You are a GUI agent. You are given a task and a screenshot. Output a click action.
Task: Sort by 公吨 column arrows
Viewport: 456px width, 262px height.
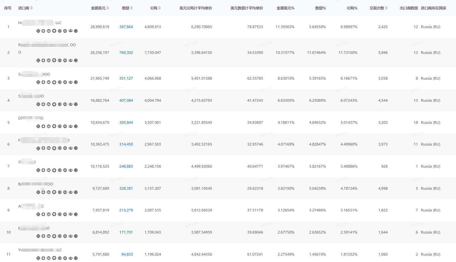point(160,8)
